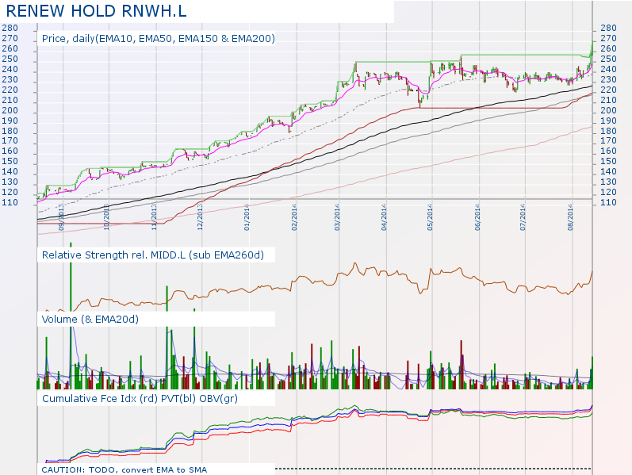Click the 280 value on left price axis
This screenshot has width=632, height=475.
(x=10, y=29)
